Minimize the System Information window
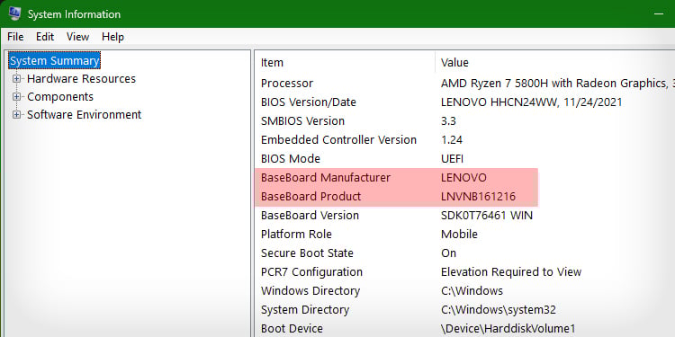The image size is (675, 337). click(659, 13)
